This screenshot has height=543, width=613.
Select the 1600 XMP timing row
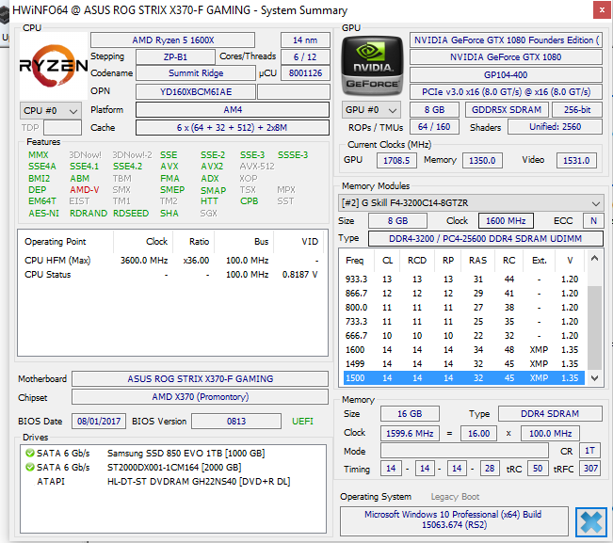point(464,350)
